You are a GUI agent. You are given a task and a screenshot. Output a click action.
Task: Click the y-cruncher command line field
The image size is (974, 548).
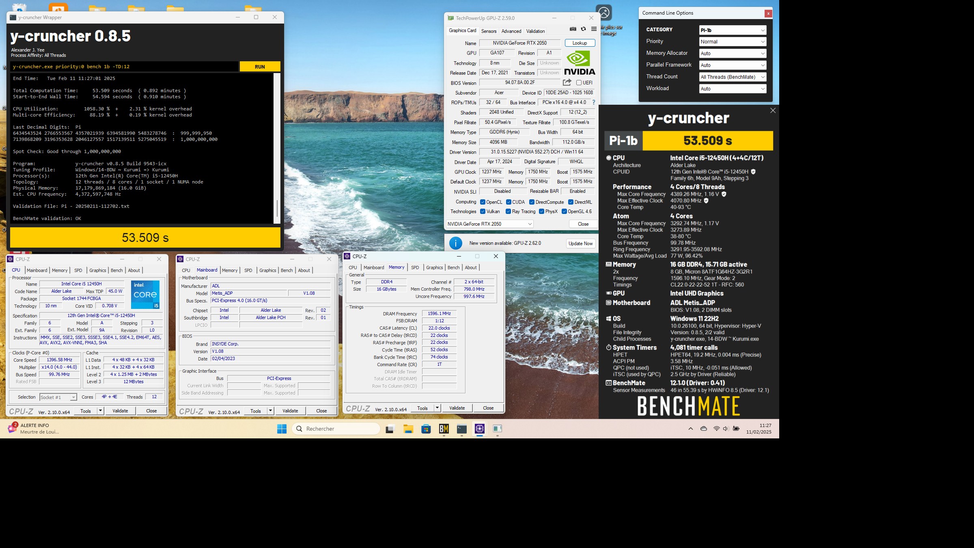[x=124, y=67]
